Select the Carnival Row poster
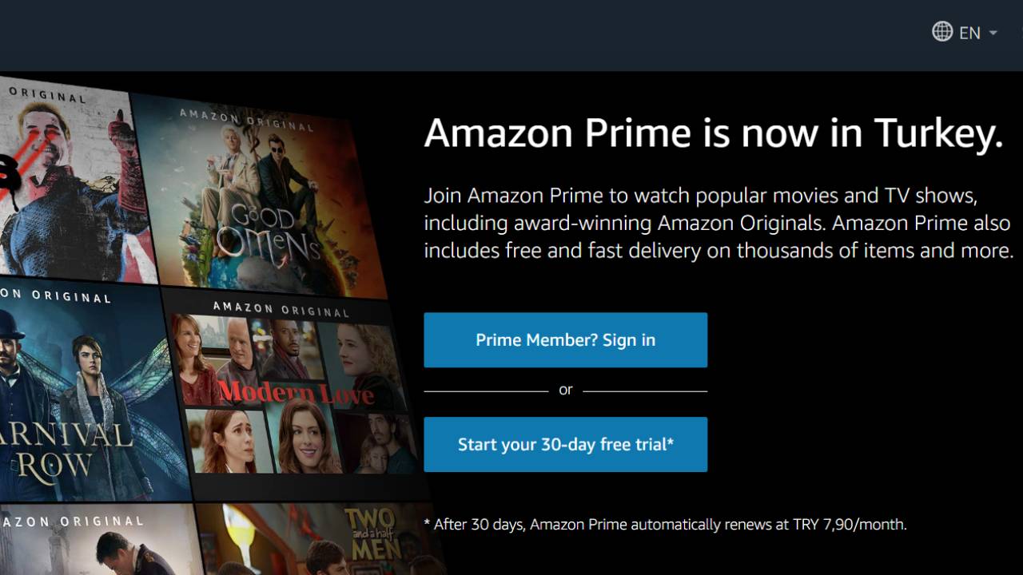 88,391
